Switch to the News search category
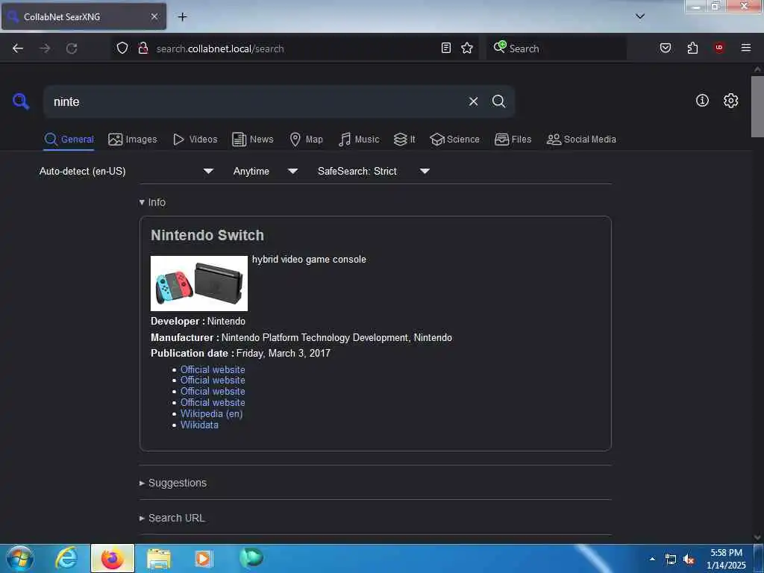Image resolution: width=764 pixels, height=573 pixels. click(x=253, y=140)
